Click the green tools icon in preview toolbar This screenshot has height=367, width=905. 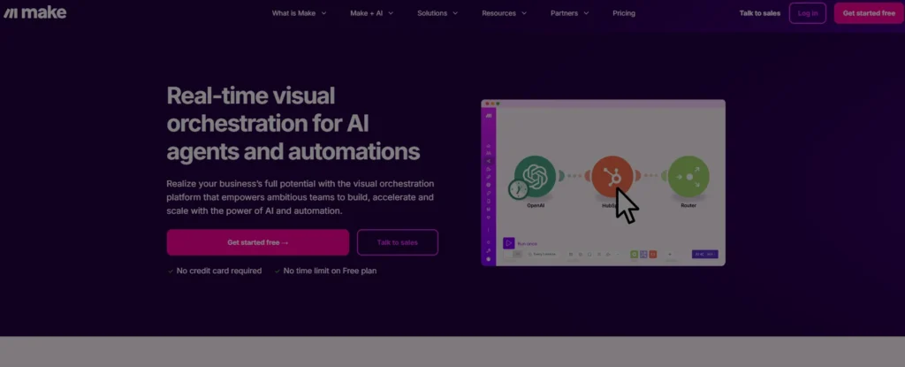[x=635, y=255]
